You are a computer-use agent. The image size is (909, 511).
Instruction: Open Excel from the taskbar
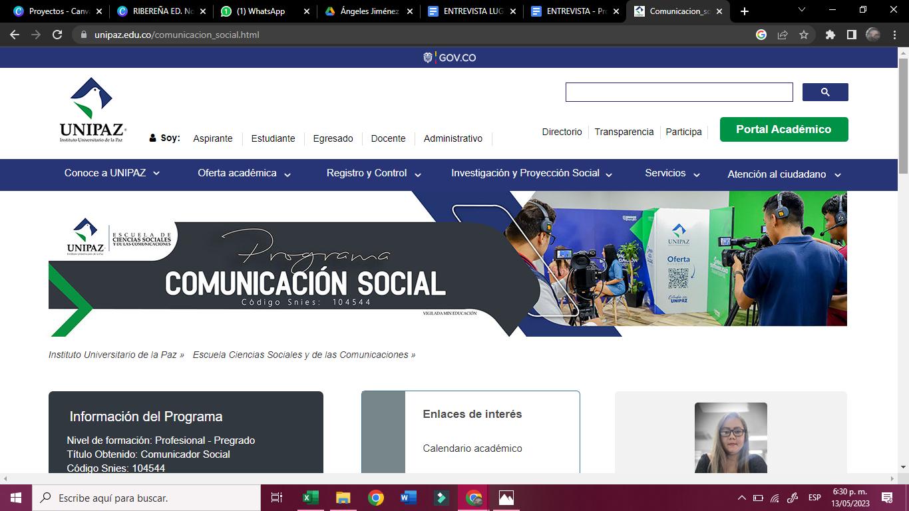(x=310, y=498)
